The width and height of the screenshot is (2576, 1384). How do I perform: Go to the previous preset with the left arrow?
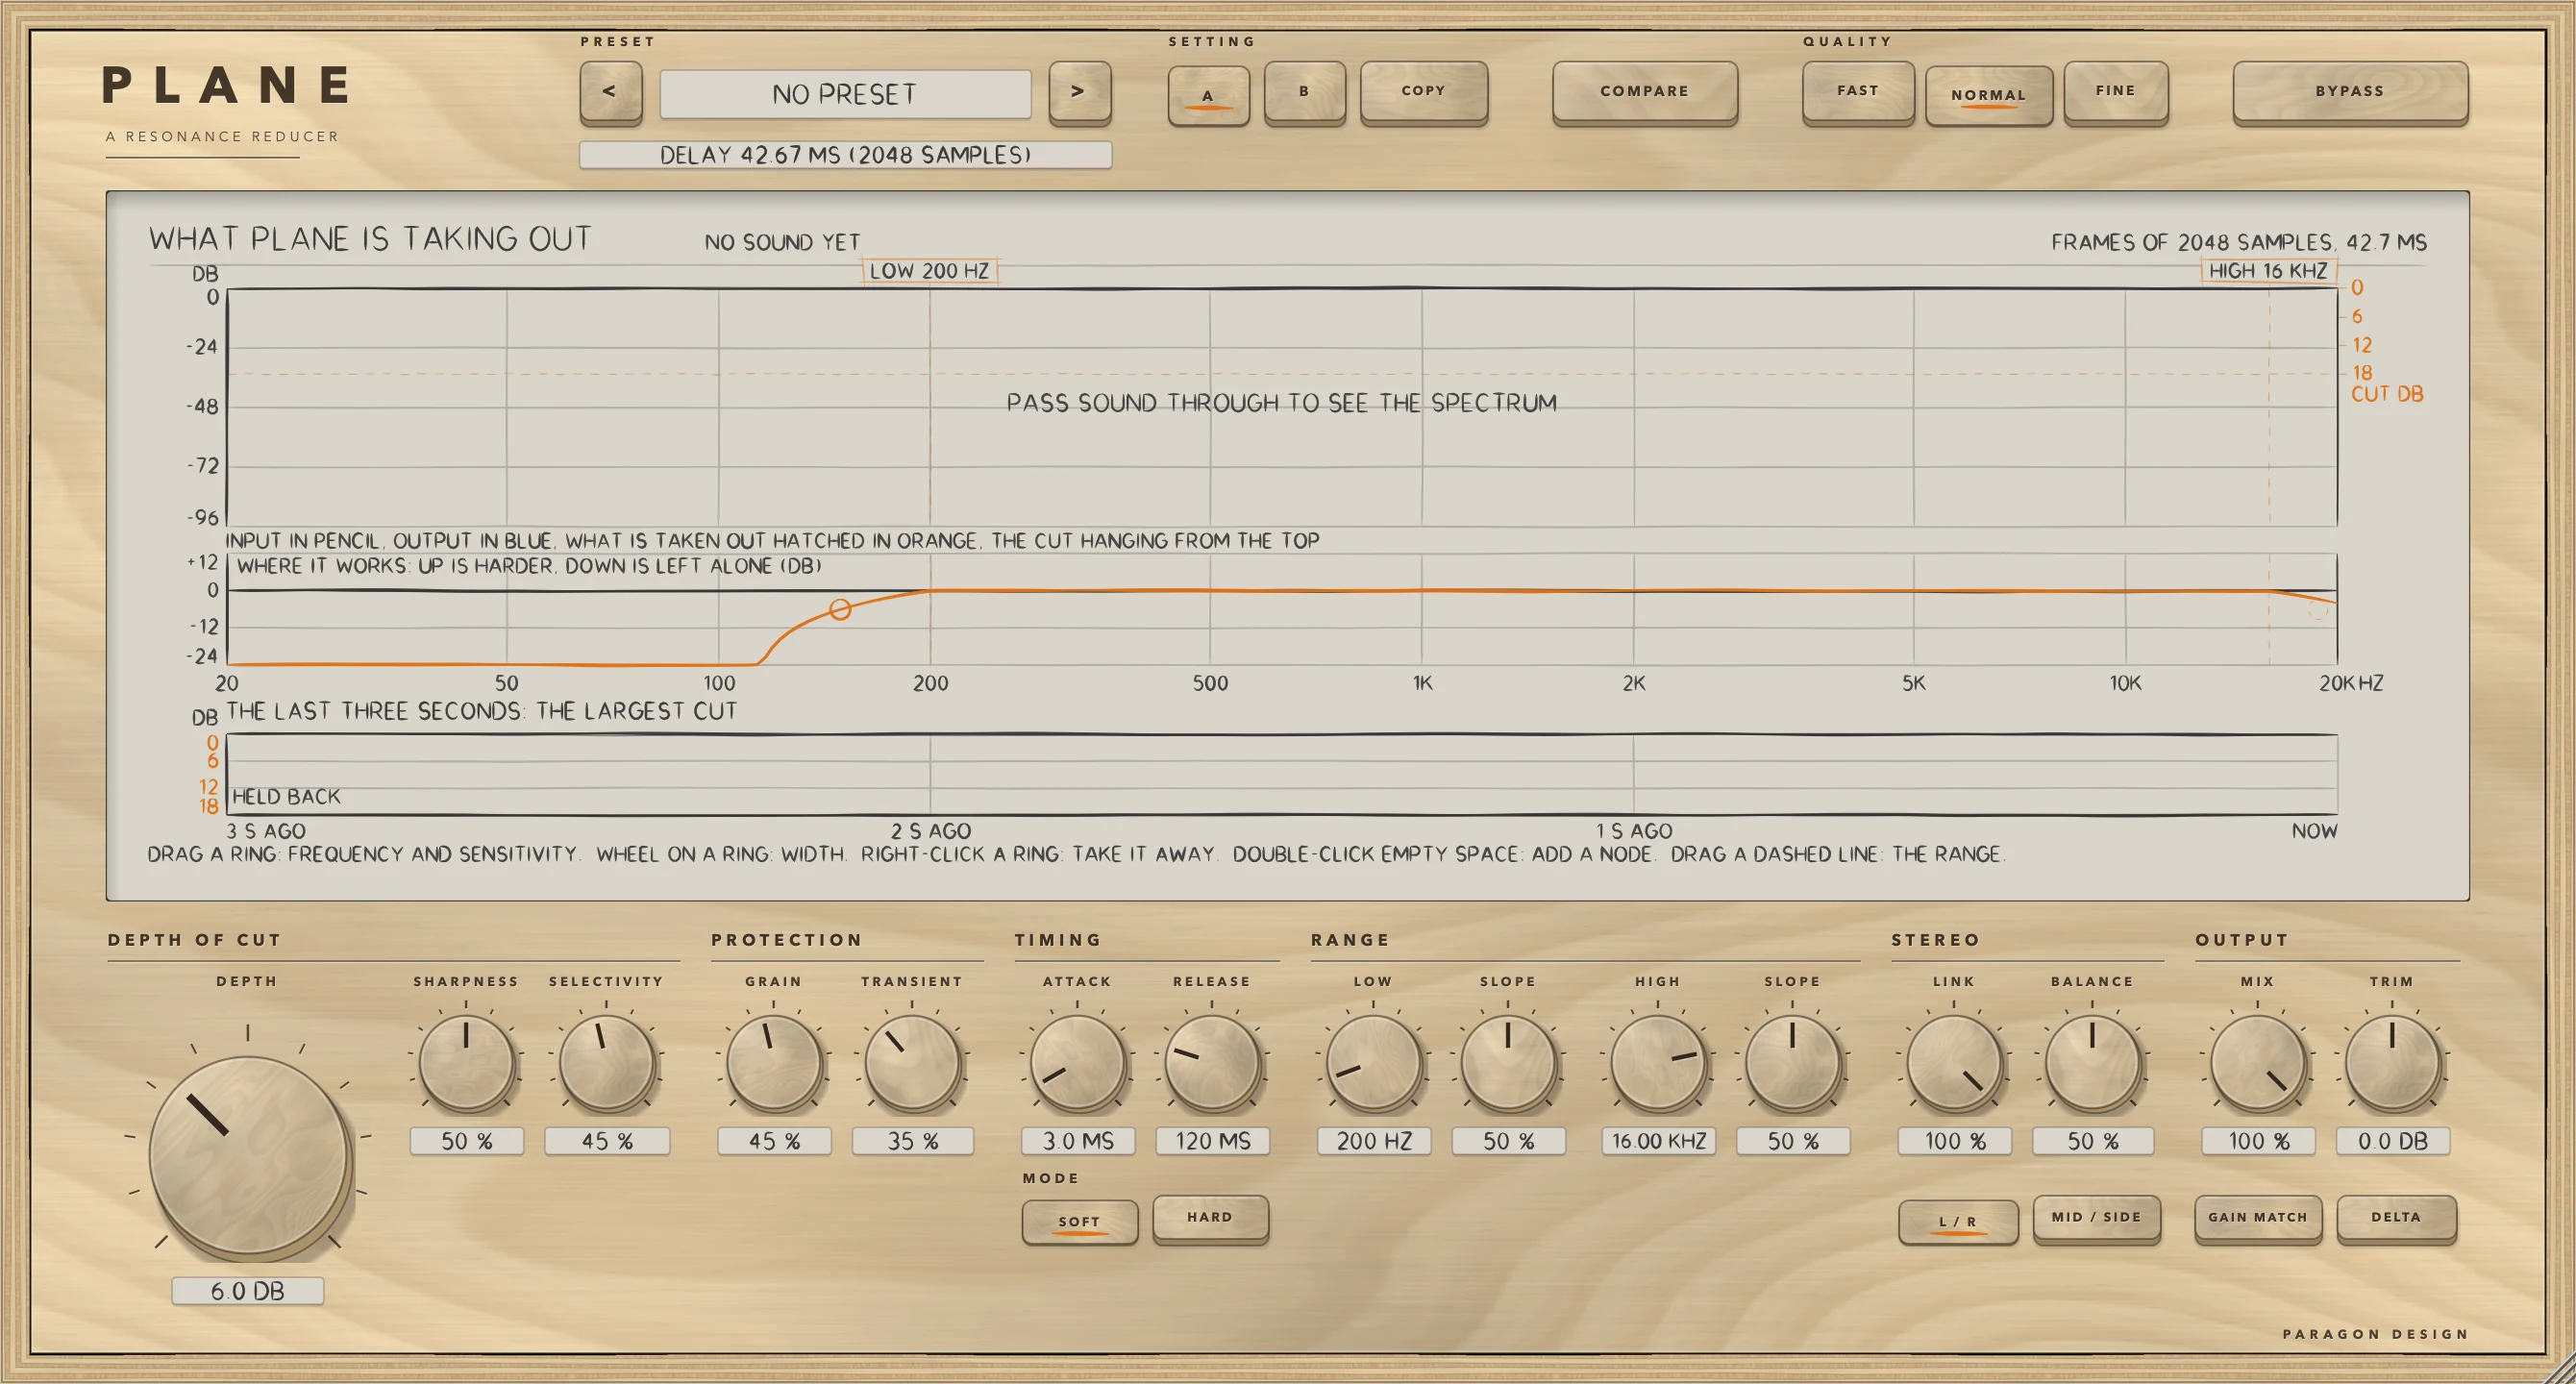610,92
